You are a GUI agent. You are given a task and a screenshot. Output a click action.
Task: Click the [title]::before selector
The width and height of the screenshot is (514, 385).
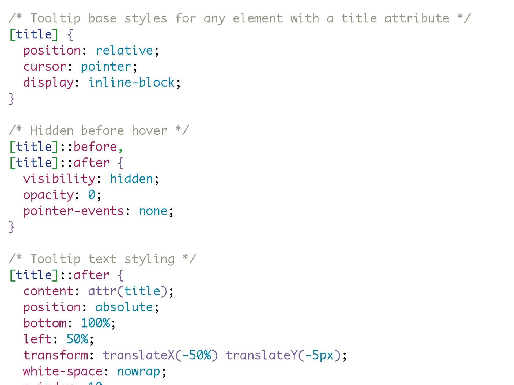[x=66, y=147]
